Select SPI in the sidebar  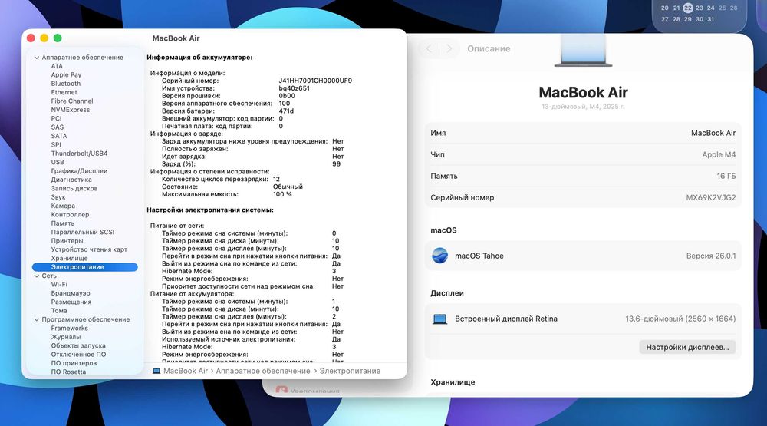pyautogui.click(x=56, y=144)
